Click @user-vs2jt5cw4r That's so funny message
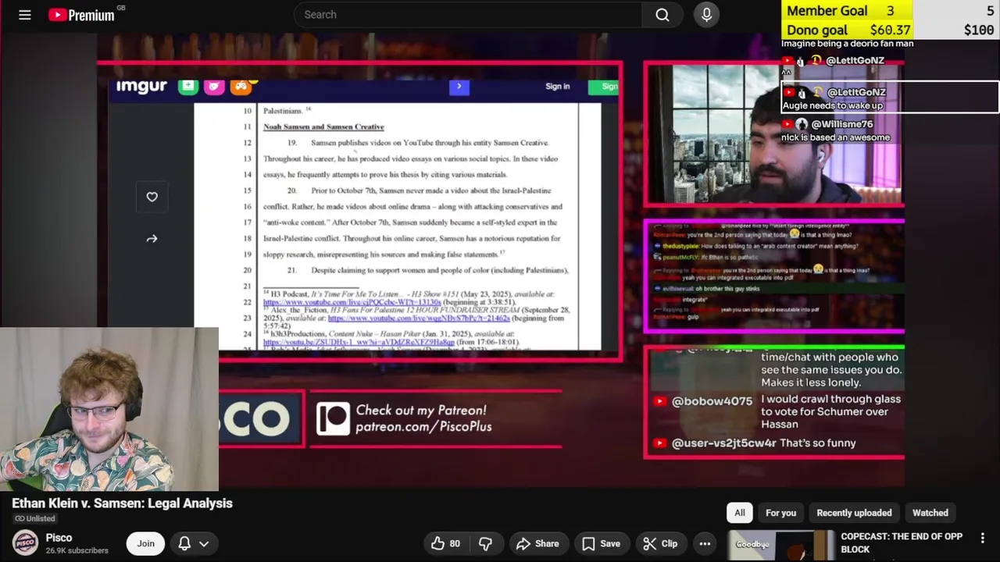 pos(755,443)
